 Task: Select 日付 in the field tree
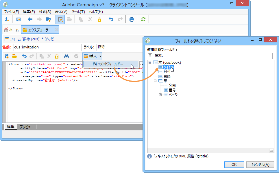coord(167,72)
